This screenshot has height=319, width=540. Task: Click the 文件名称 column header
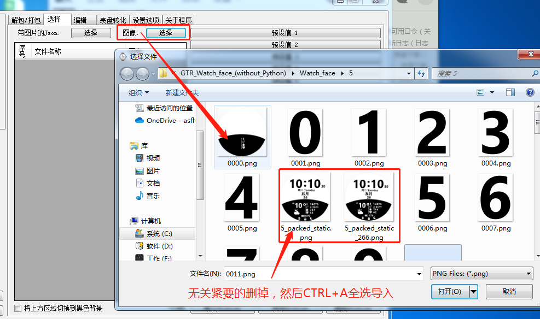click(x=48, y=51)
